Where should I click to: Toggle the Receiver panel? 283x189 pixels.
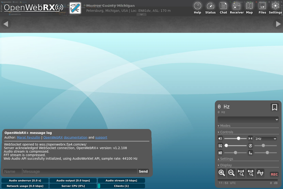[x=236, y=8]
